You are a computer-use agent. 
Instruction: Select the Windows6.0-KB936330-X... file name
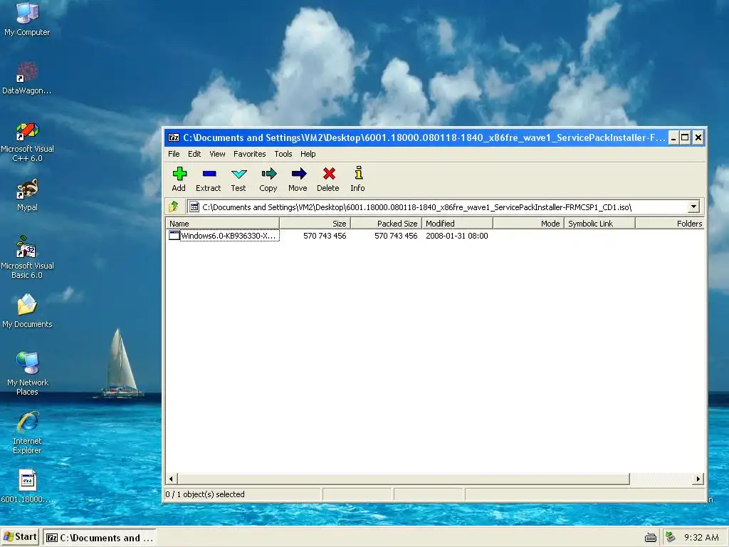pyautogui.click(x=229, y=236)
